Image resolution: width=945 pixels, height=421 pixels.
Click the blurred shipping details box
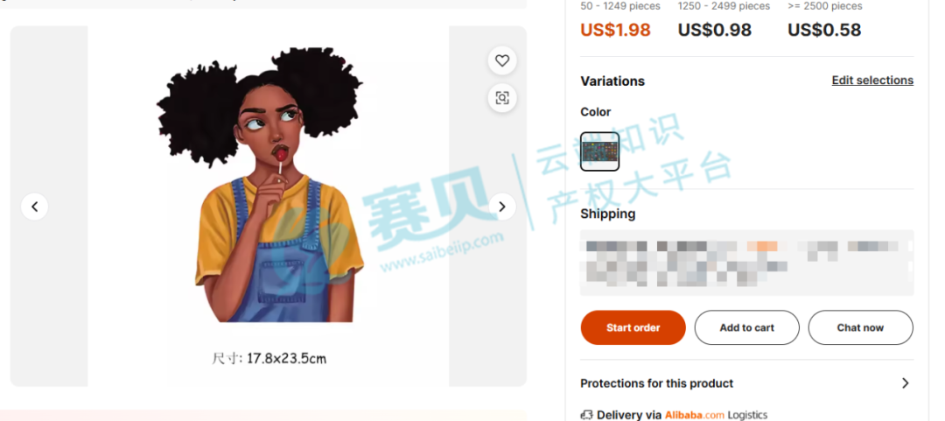746,263
